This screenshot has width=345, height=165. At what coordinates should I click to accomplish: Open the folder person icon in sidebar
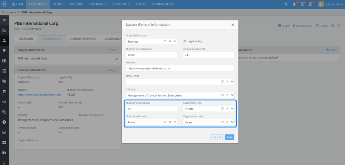click(4, 153)
